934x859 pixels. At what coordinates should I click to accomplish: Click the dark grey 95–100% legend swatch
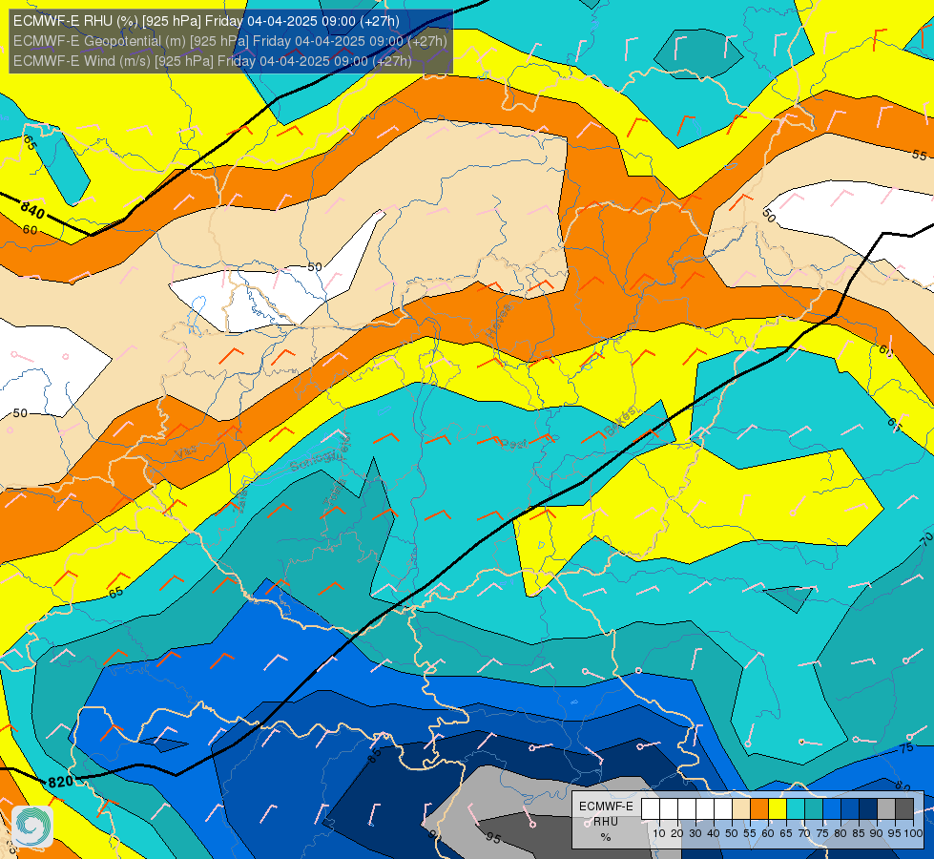click(904, 809)
